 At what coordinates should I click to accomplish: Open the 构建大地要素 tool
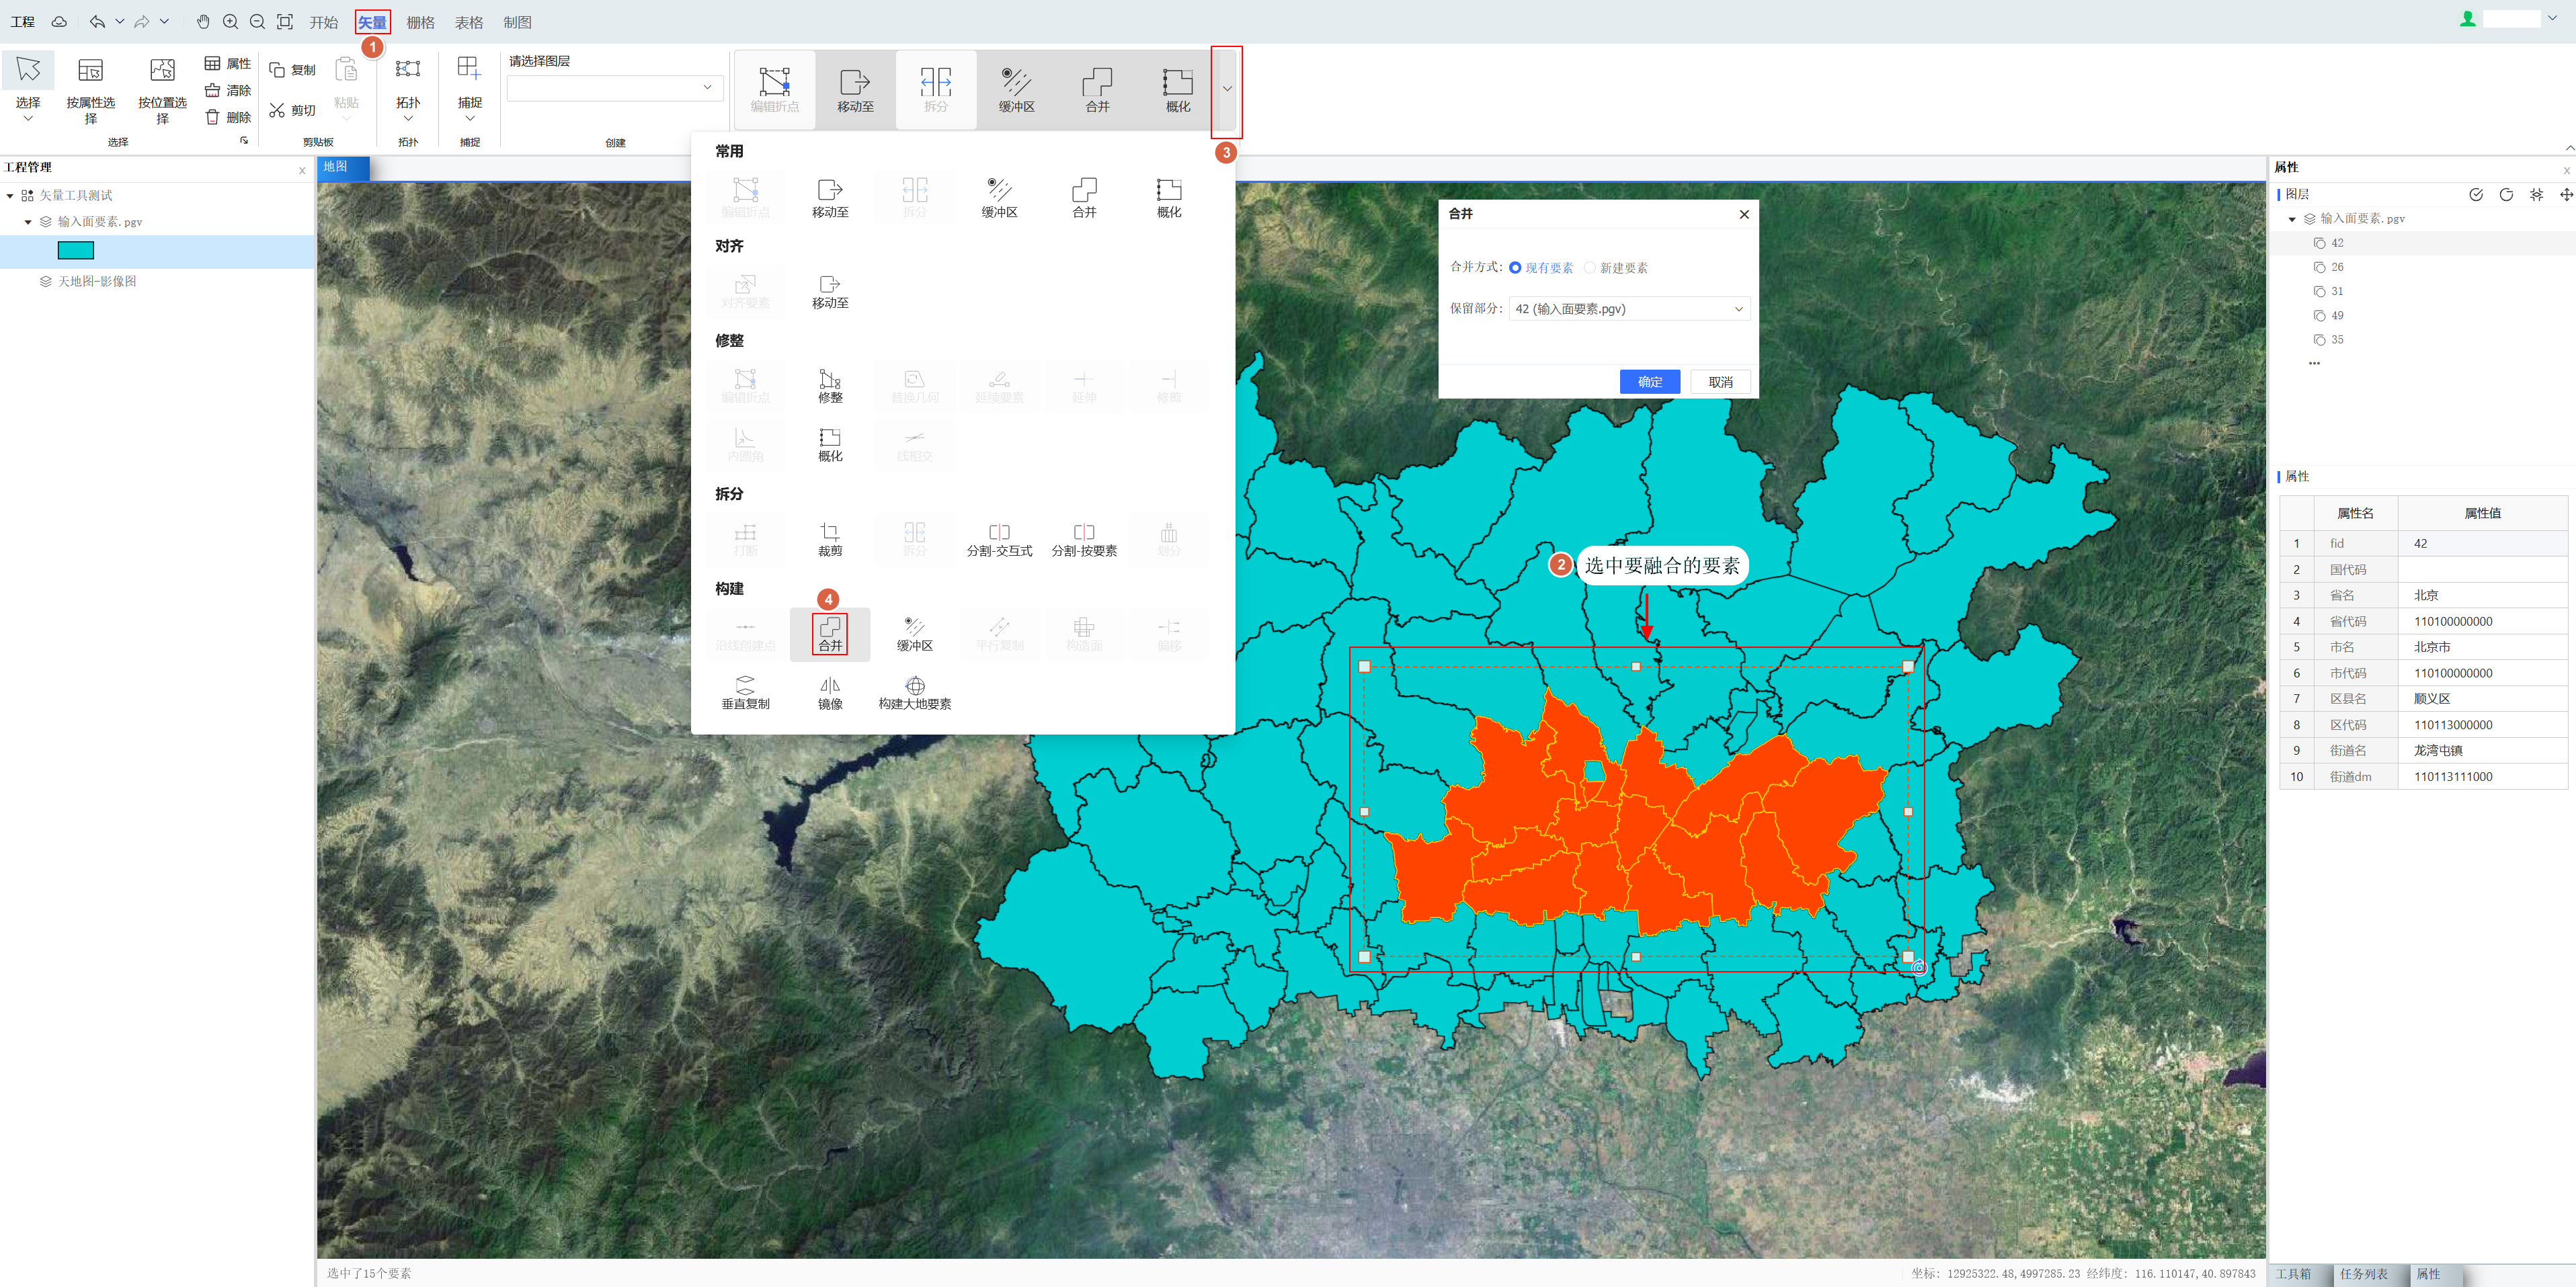tap(914, 691)
